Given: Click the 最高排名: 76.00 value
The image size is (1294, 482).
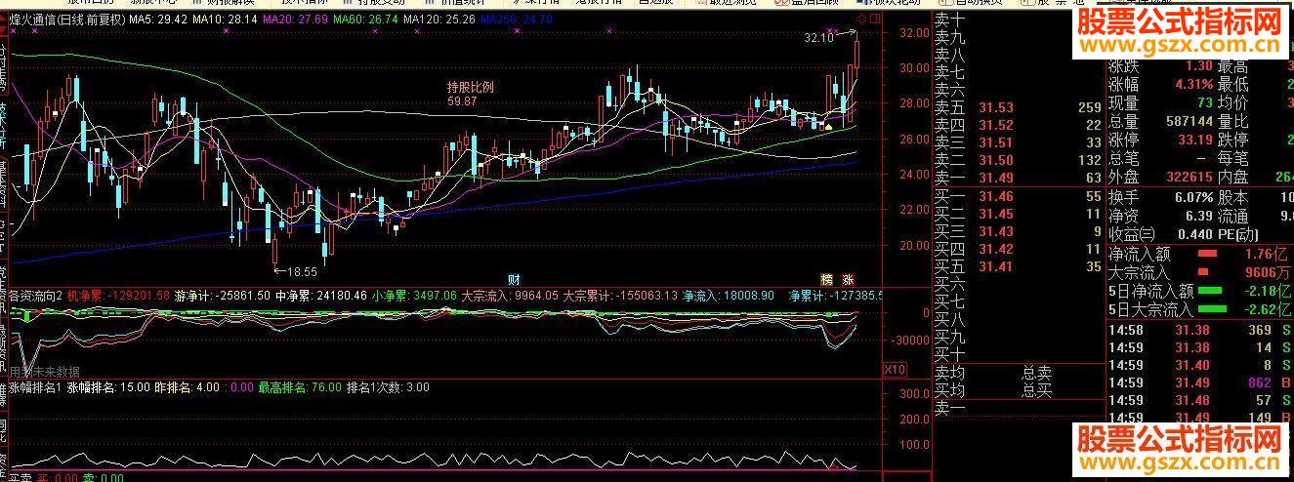Looking at the screenshot, I should pos(301,387).
